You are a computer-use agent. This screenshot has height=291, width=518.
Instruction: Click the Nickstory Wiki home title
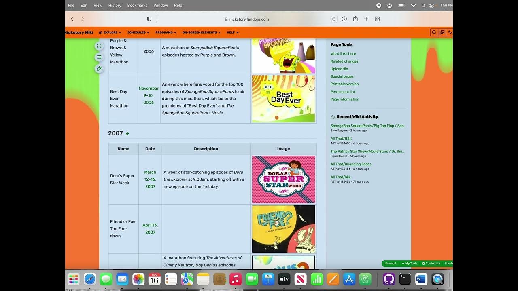[x=79, y=32]
